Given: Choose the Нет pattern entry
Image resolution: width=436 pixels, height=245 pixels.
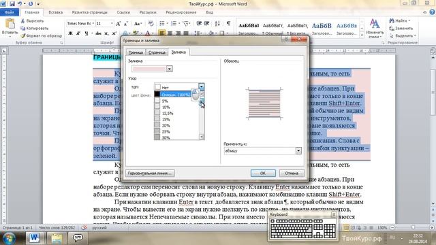Looking at the screenshot, I should 176,87.
